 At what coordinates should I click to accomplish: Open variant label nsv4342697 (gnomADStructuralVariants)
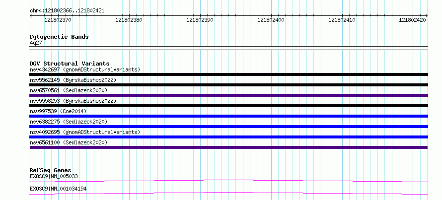pos(85,69)
